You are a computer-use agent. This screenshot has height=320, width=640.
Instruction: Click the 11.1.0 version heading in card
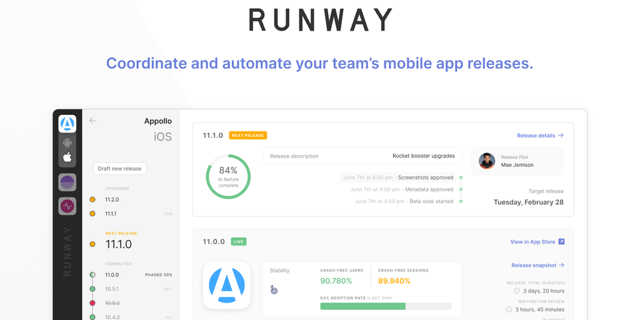[x=213, y=136]
